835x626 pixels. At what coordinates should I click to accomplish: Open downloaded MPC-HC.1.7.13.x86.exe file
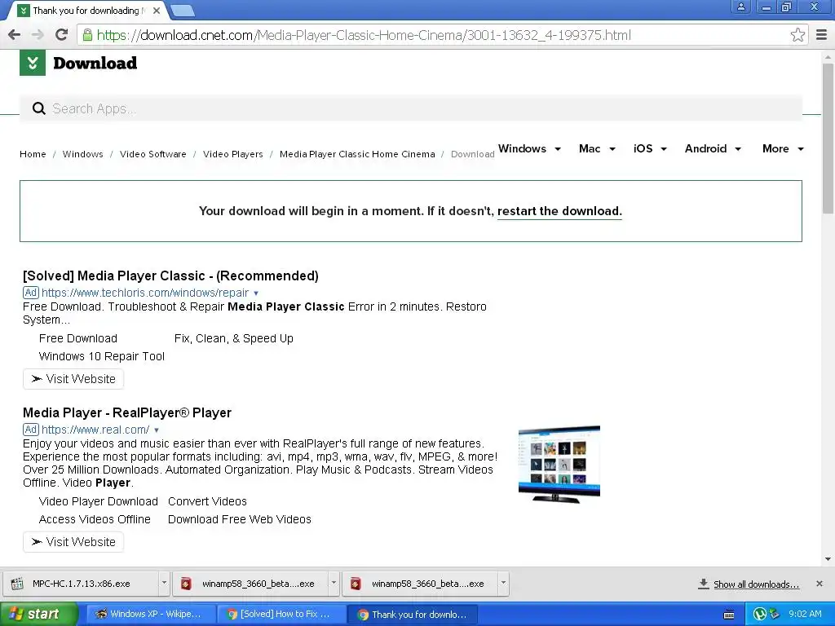click(x=81, y=584)
